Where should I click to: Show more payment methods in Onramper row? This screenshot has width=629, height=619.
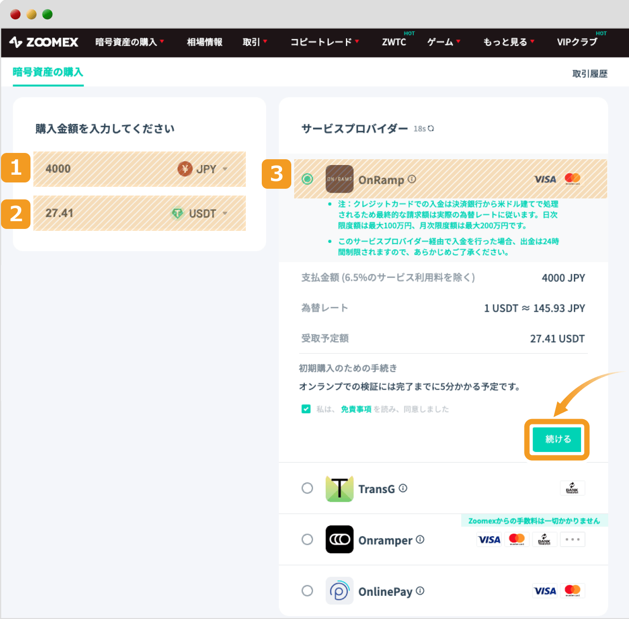tap(572, 539)
